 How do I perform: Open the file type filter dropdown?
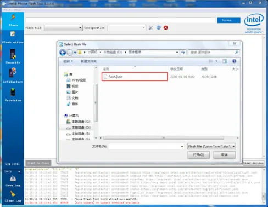(x=211, y=146)
